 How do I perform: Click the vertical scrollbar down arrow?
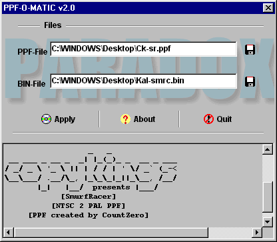[267, 221]
